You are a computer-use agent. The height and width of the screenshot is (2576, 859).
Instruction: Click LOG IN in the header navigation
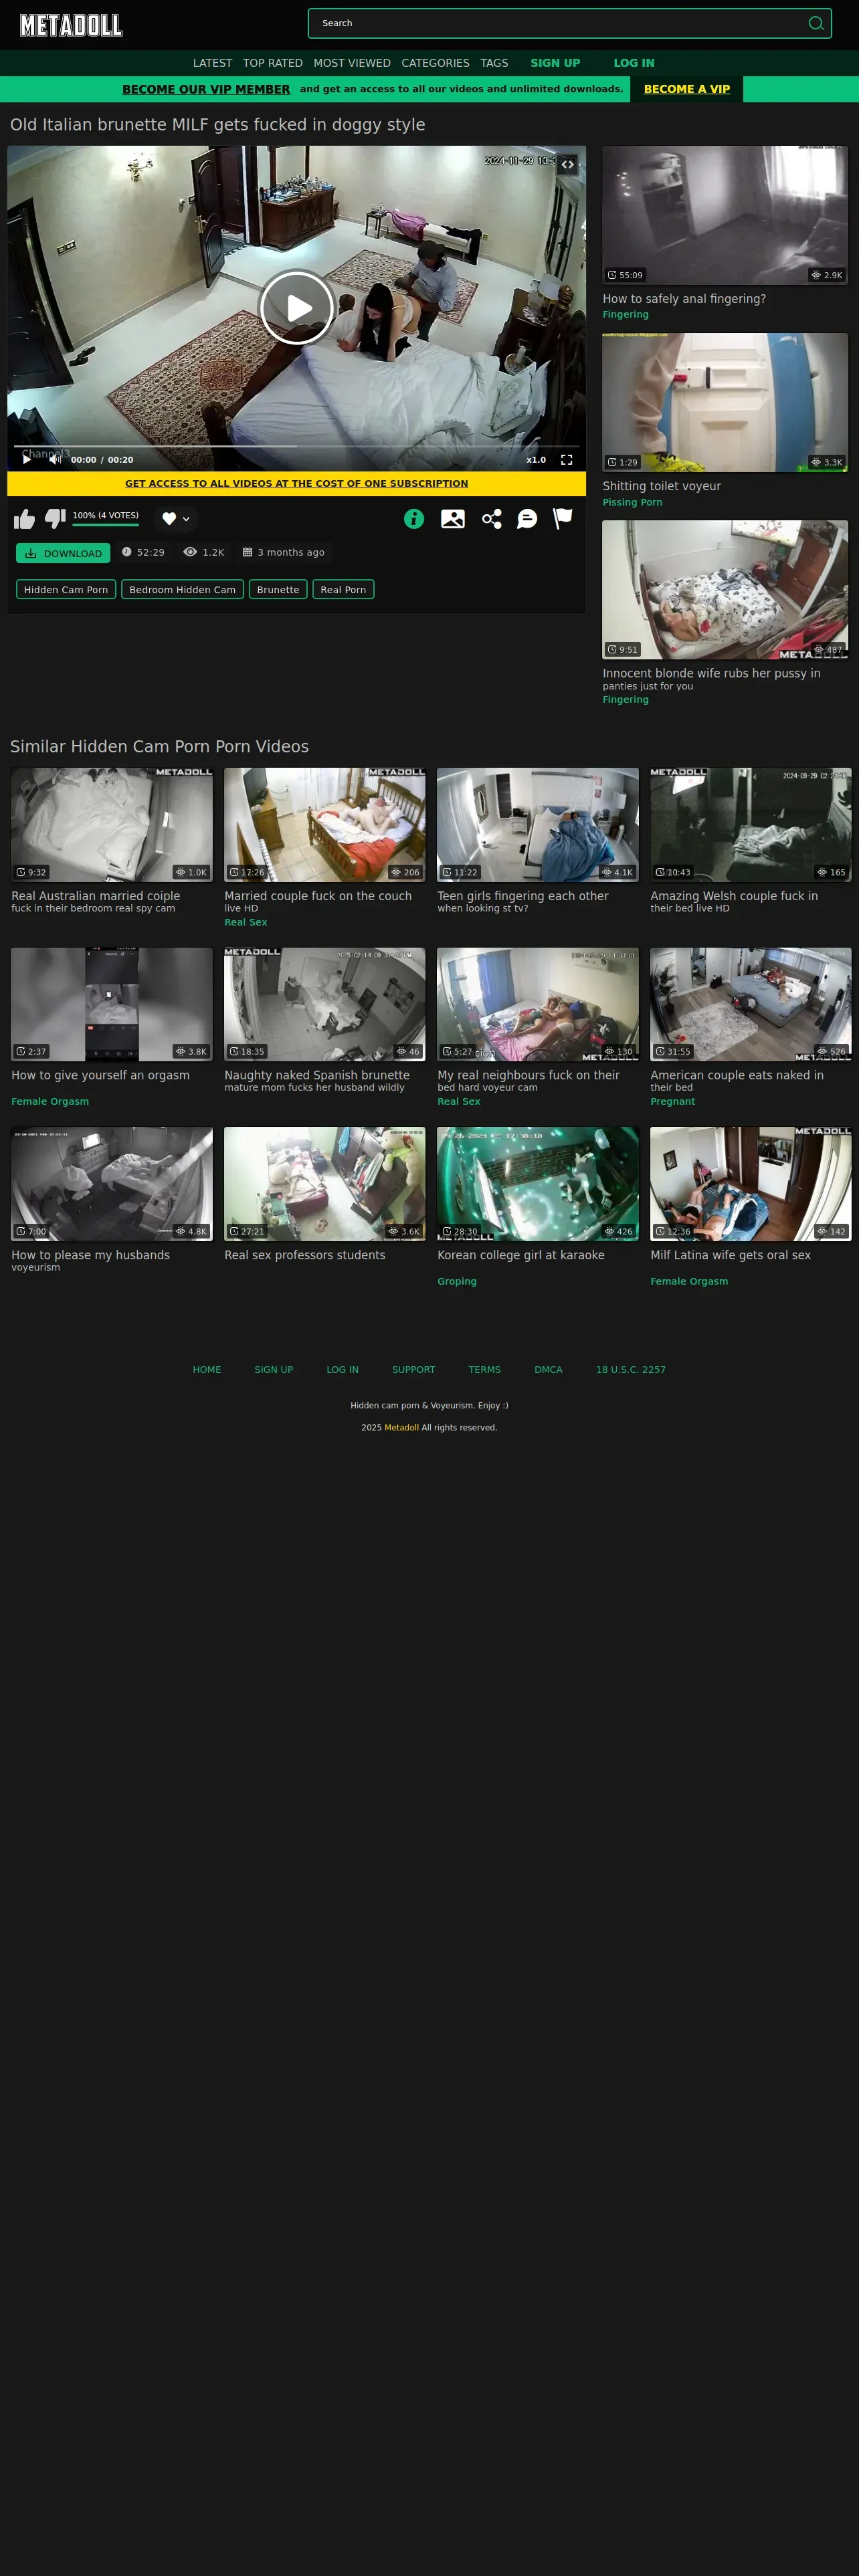634,63
